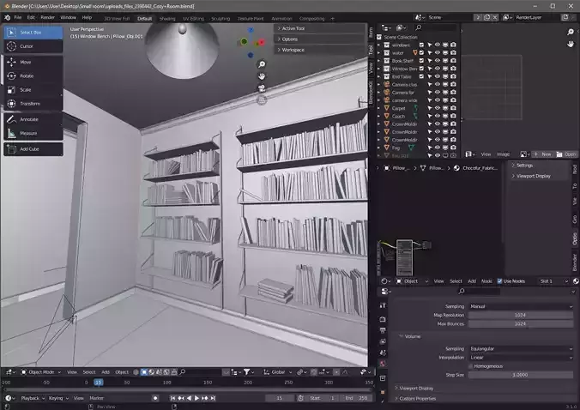Click the Carpet mesh object icon
The width and height of the screenshot is (580, 410).
point(387,108)
